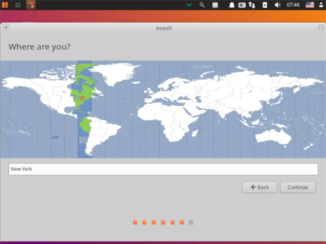The image size is (326, 244).
Task: Click the Continue button
Action: 298,187
